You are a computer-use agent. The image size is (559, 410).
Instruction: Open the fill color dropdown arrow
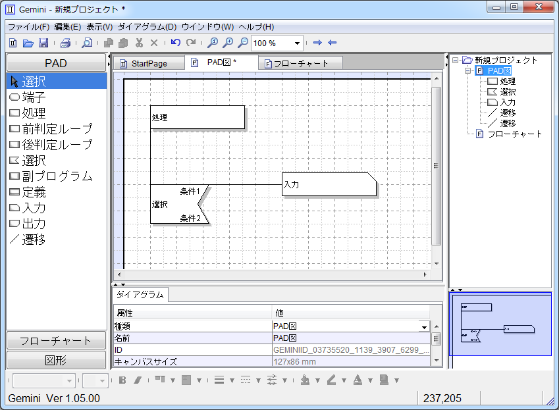[x=317, y=380]
